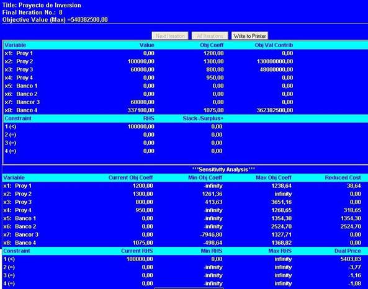This screenshot has height=289, width=368.
Task: Click the x3: Proy 3 Max Obj Coeff 3651,16
Action: (281, 202)
